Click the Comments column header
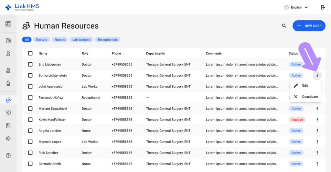 click(x=214, y=53)
